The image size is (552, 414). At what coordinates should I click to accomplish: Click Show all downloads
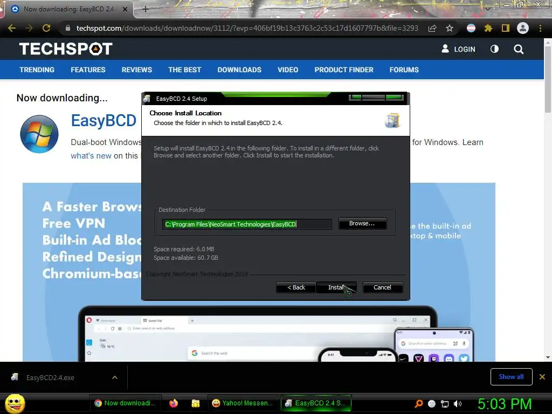[511, 377]
